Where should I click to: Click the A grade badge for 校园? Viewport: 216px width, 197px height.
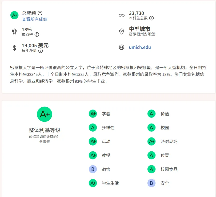coord(151,128)
